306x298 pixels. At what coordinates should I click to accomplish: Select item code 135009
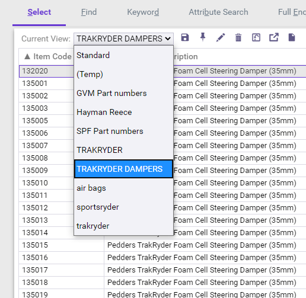(x=35, y=171)
